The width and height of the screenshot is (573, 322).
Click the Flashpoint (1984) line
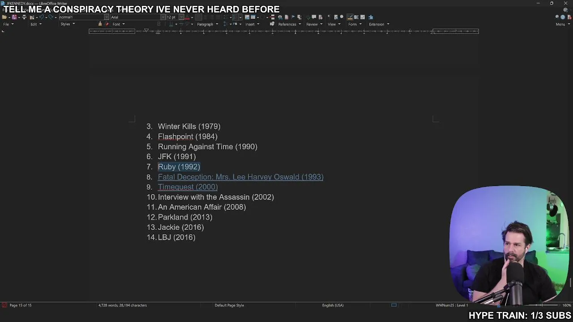188,136
